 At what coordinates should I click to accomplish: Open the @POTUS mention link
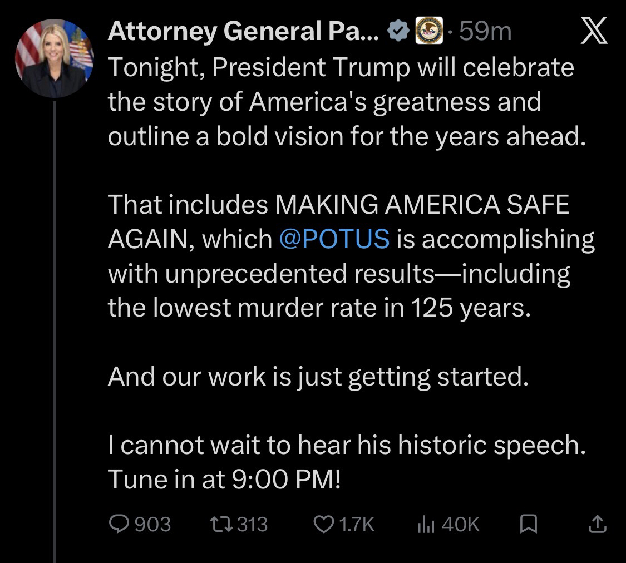coord(333,239)
